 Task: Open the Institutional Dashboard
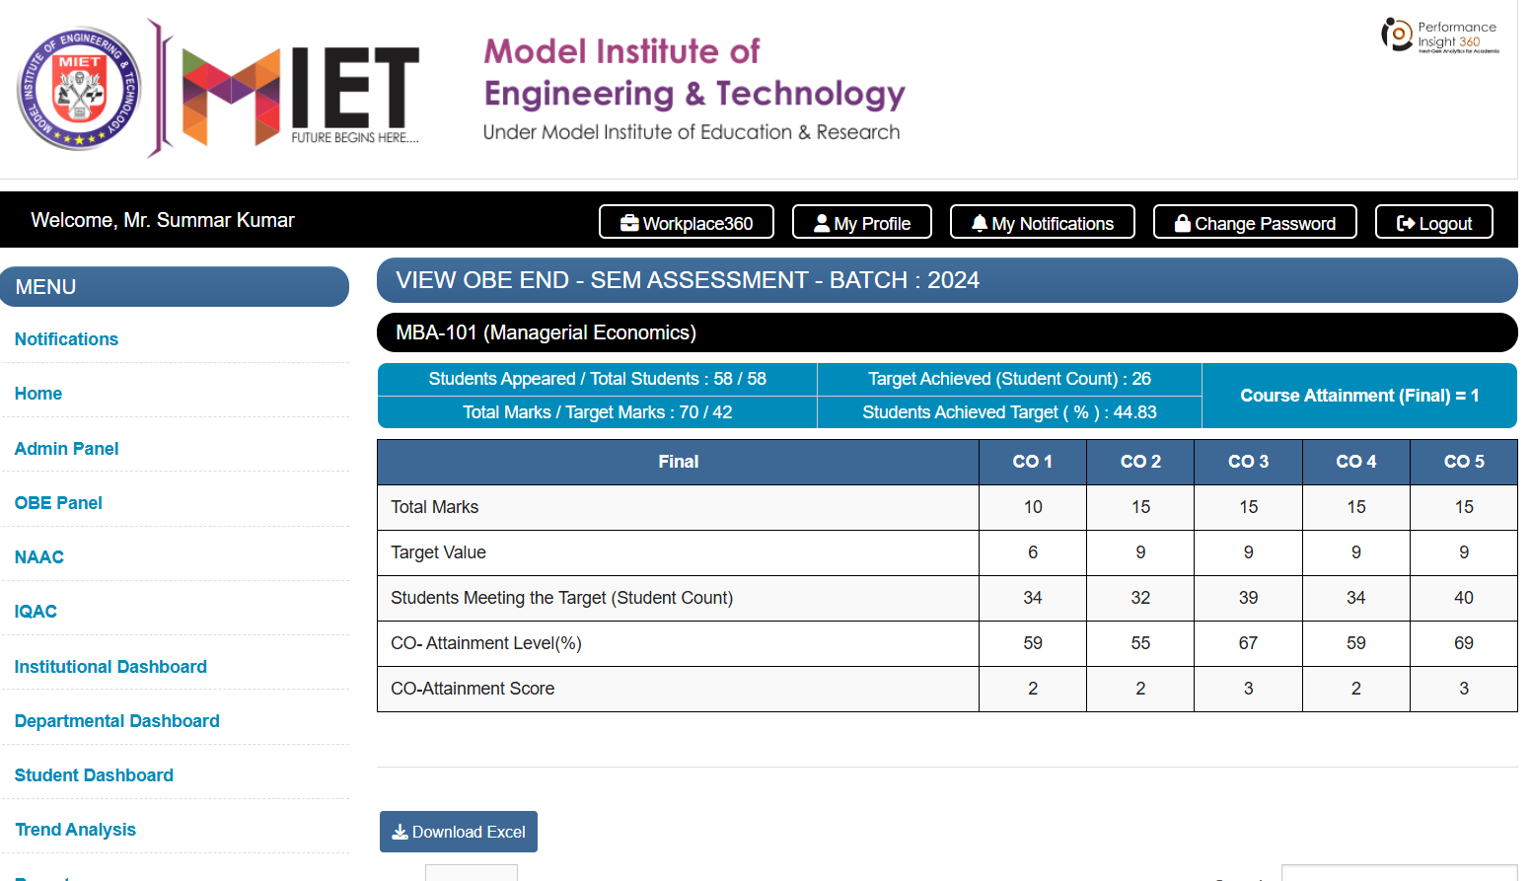tap(110, 666)
